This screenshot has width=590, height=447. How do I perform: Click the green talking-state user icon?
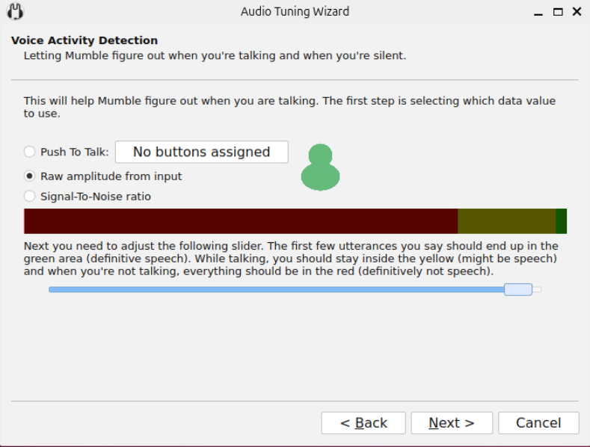pyautogui.click(x=320, y=167)
